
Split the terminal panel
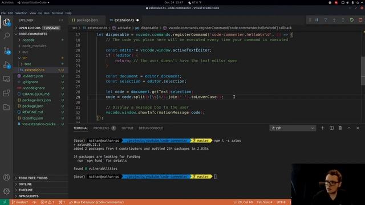331,128
